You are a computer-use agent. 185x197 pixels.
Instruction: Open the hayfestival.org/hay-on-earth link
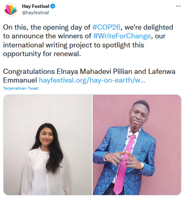[x=92, y=80]
